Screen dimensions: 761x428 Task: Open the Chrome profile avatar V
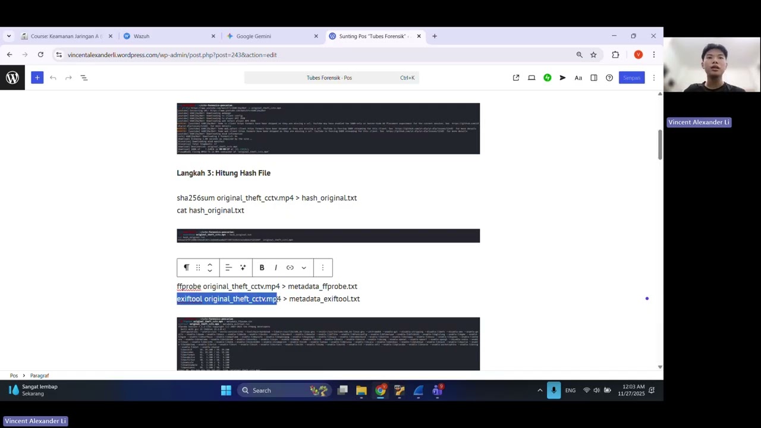pyautogui.click(x=638, y=55)
